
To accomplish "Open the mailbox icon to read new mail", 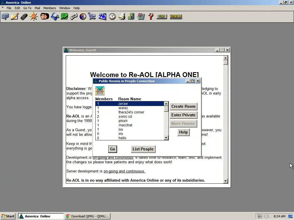I will [x=5, y=16].
